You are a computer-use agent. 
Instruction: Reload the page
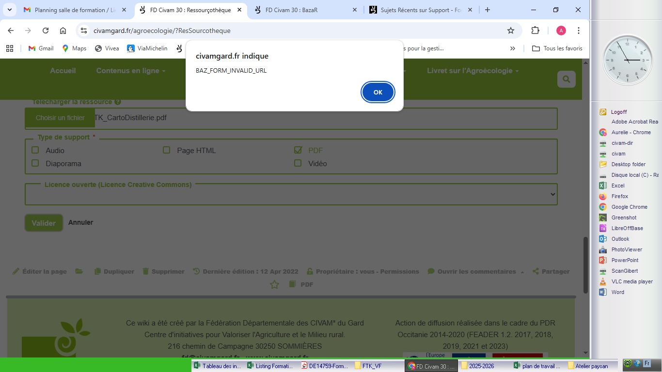click(46, 31)
